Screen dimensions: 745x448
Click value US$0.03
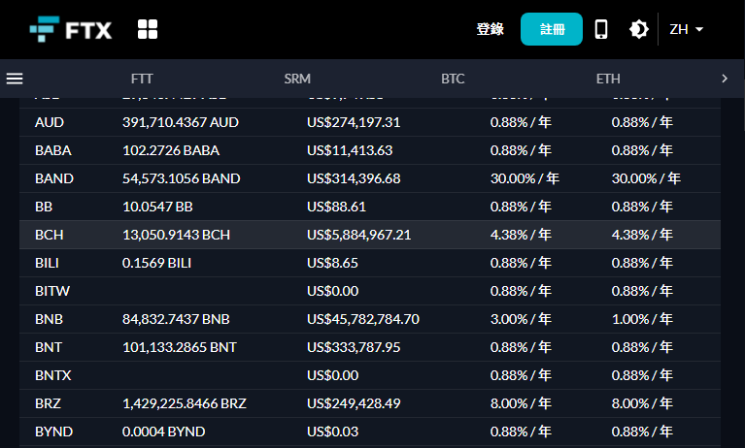pos(332,432)
